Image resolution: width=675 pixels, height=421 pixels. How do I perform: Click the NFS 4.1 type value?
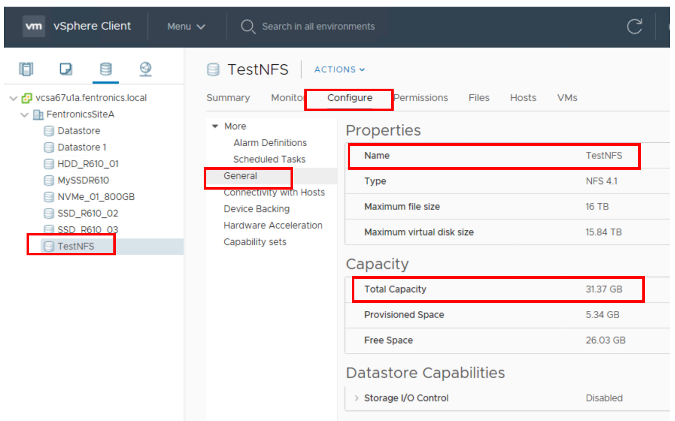[x=601, y=181]
